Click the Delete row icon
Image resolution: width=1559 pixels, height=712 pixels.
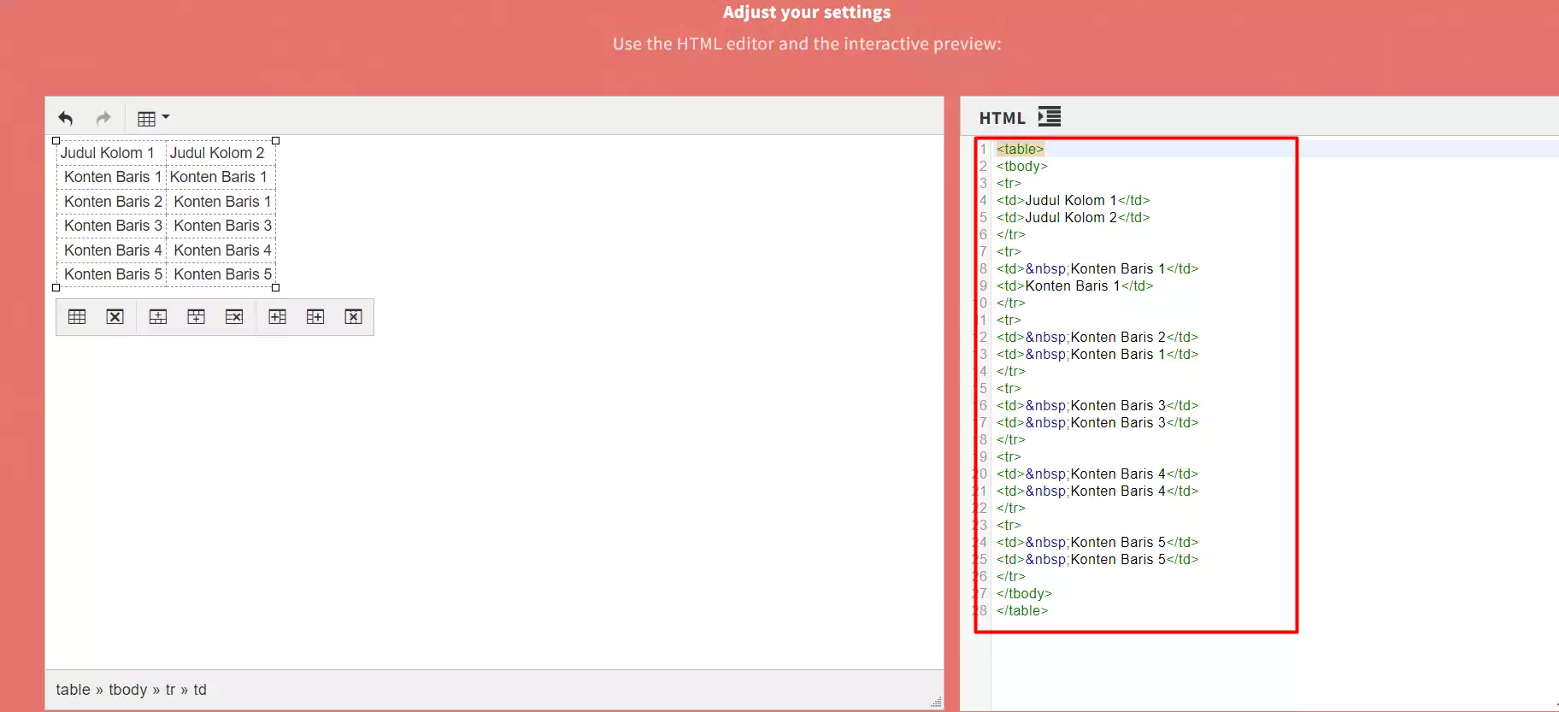click(234, 317)
